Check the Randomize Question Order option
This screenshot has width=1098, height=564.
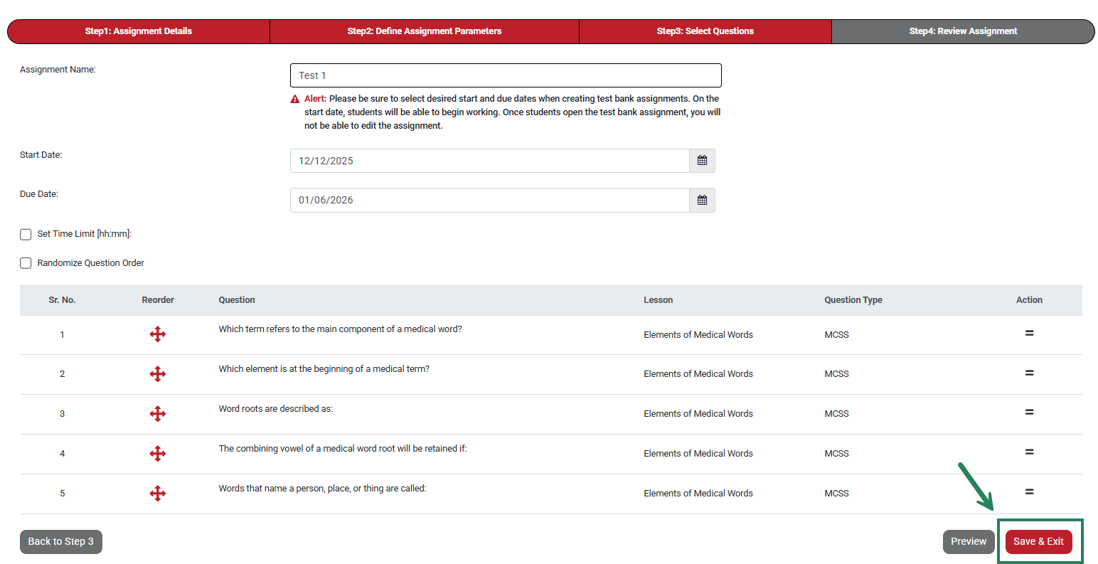(26, 262)
